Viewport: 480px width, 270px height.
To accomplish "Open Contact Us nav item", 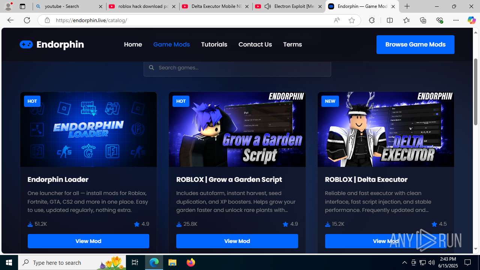I will 255,44.
